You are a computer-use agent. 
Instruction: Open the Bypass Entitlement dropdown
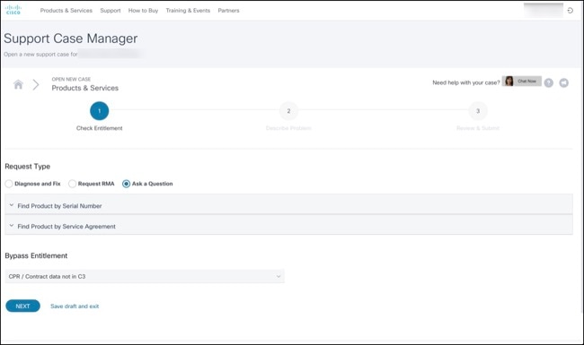tap(145, 276)
